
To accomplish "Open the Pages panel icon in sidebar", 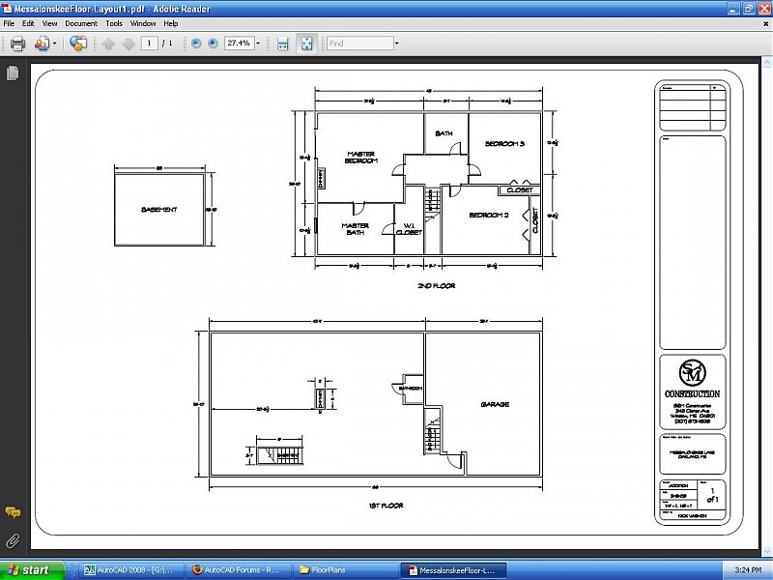I will point(13,73).
